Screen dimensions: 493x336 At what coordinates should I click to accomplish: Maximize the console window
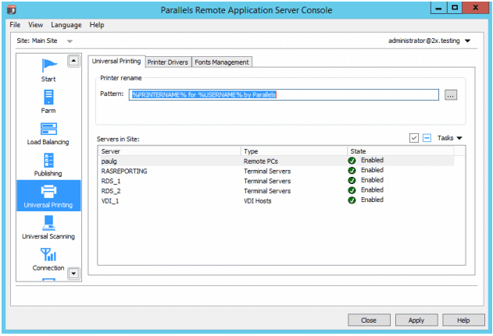(455, 8)
